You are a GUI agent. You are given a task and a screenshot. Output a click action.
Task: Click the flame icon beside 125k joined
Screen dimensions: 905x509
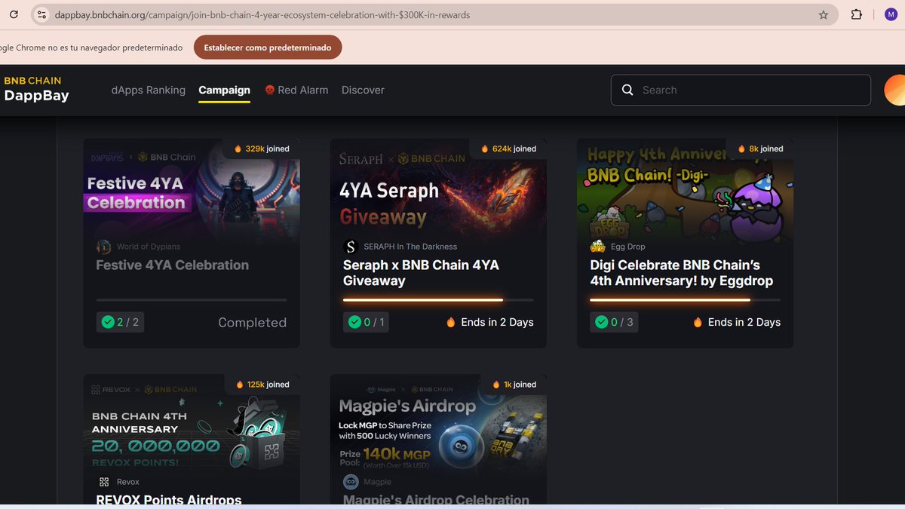[x=240, y=385]
